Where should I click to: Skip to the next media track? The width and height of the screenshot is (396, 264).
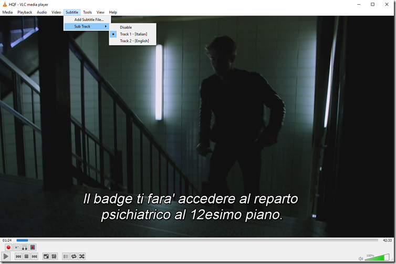35,257
